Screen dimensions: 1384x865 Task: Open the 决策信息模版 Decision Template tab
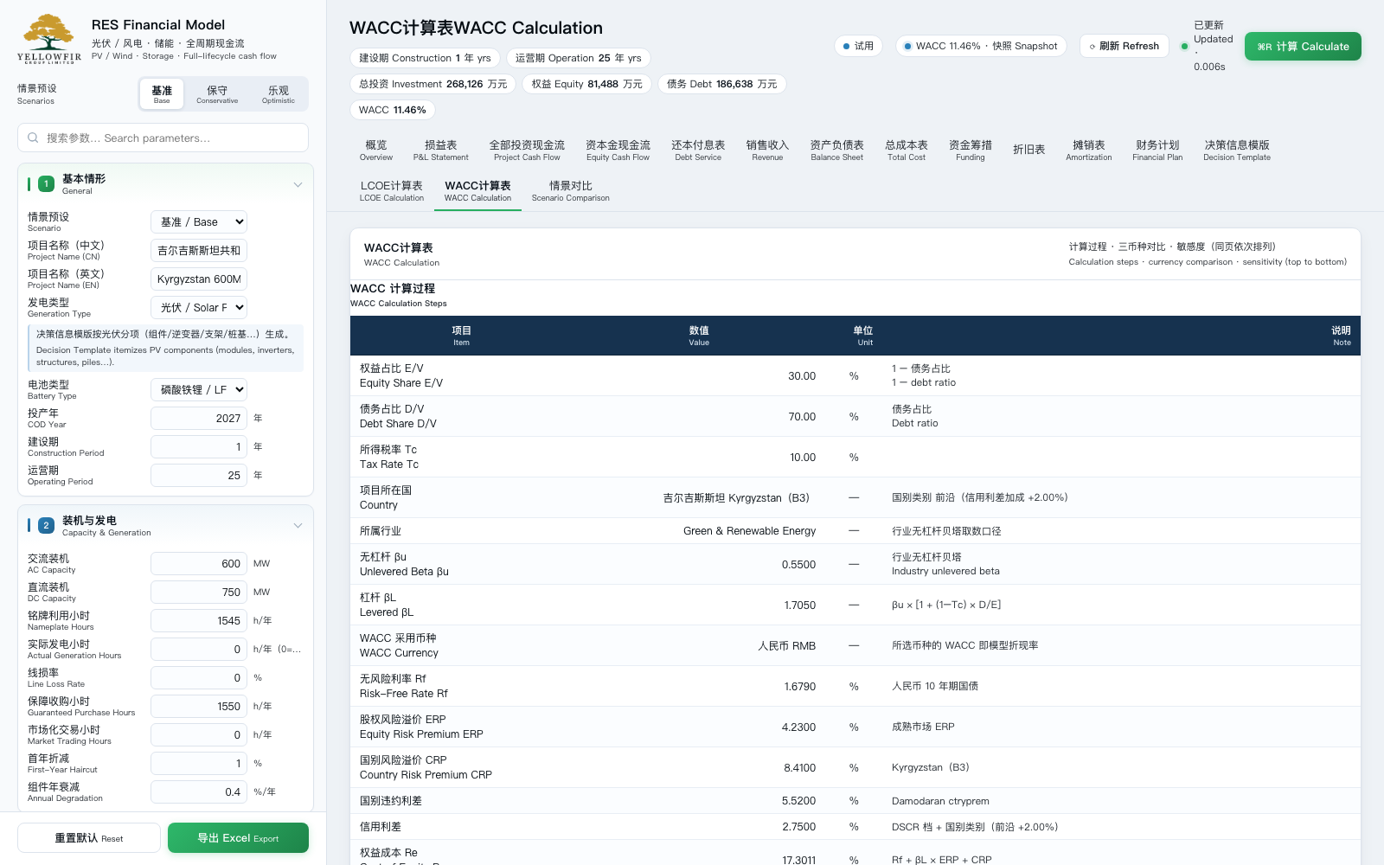pyautogui.click(x=1237, y=151)
